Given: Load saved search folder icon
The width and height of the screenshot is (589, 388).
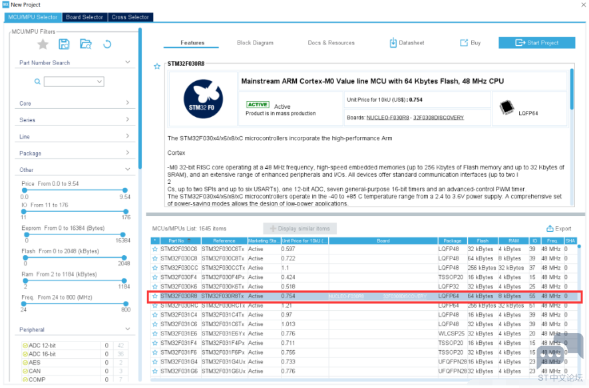Looking at the screenshot, I should [86, 45].
